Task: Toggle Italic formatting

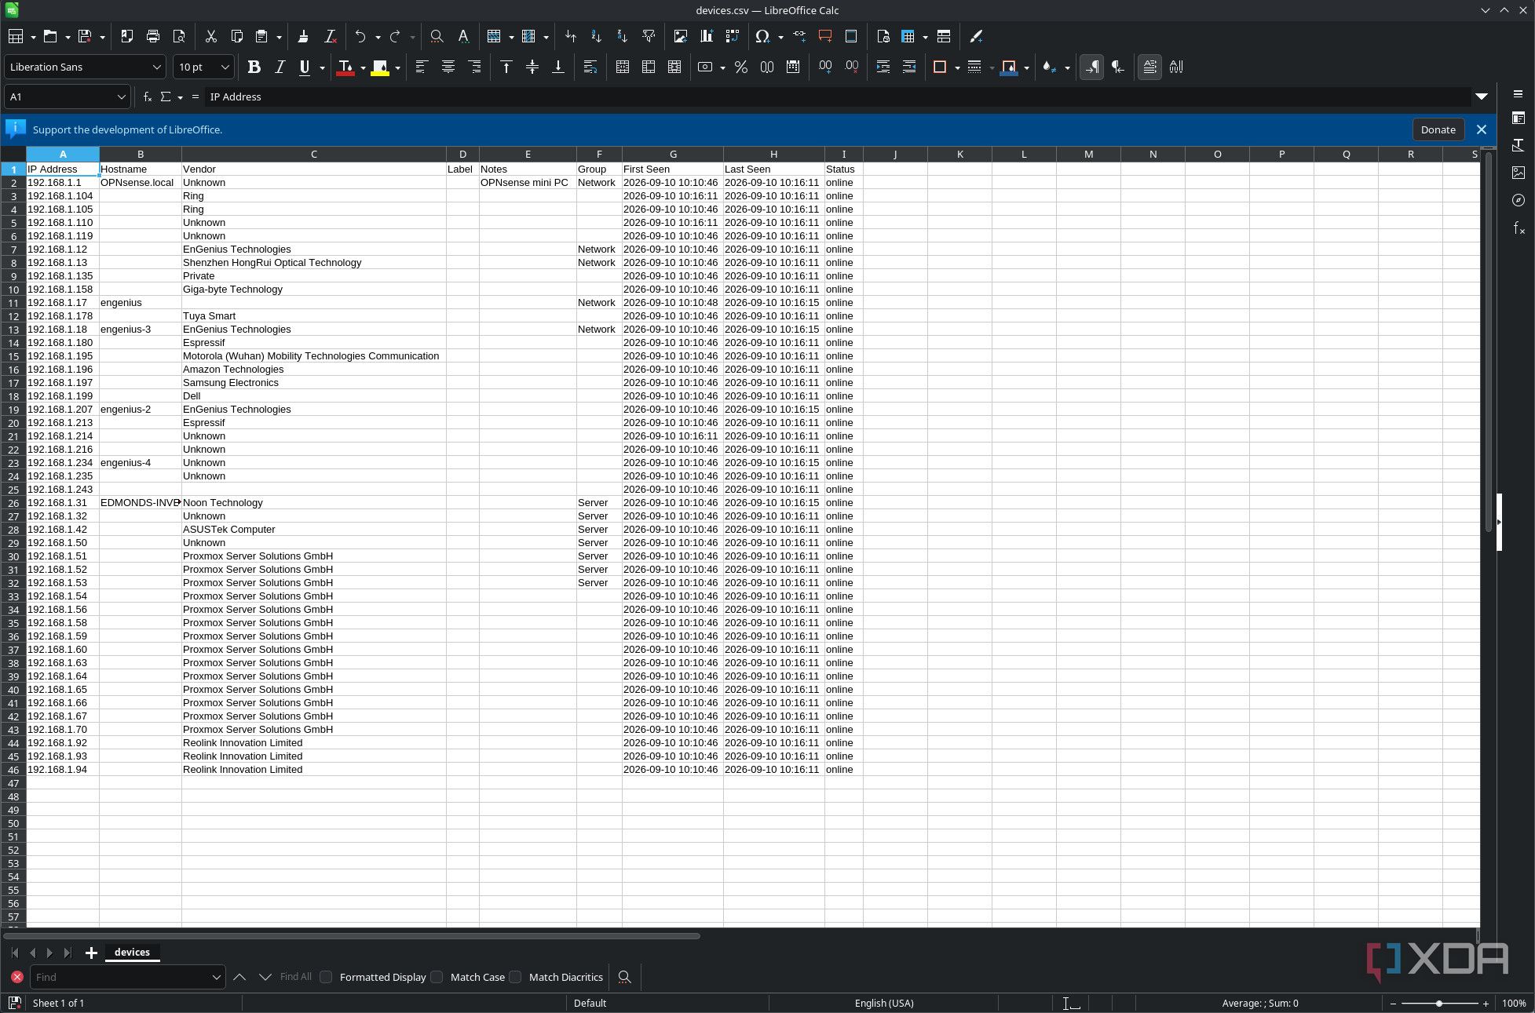Action: click(x=280, y=67)
